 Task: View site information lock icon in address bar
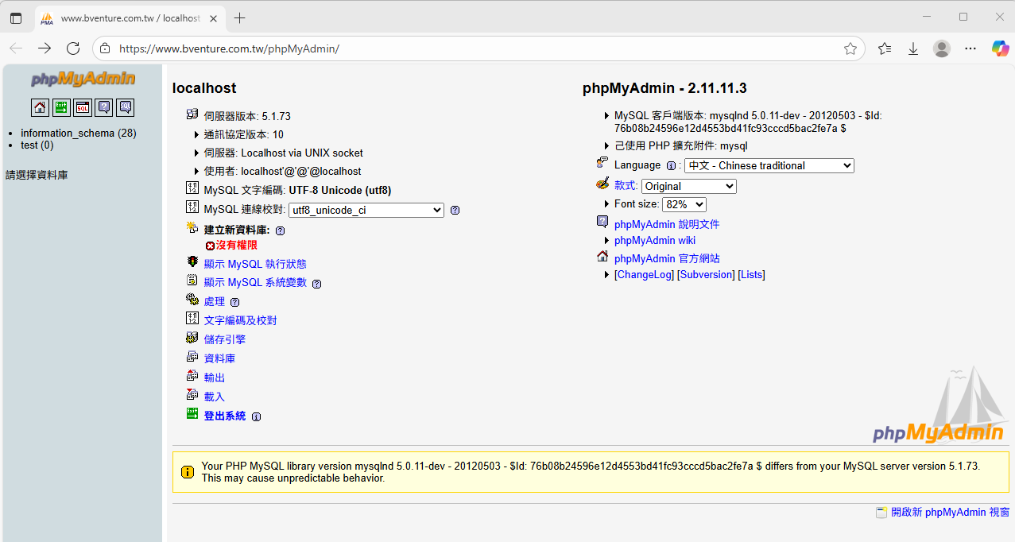click(105, 48)
